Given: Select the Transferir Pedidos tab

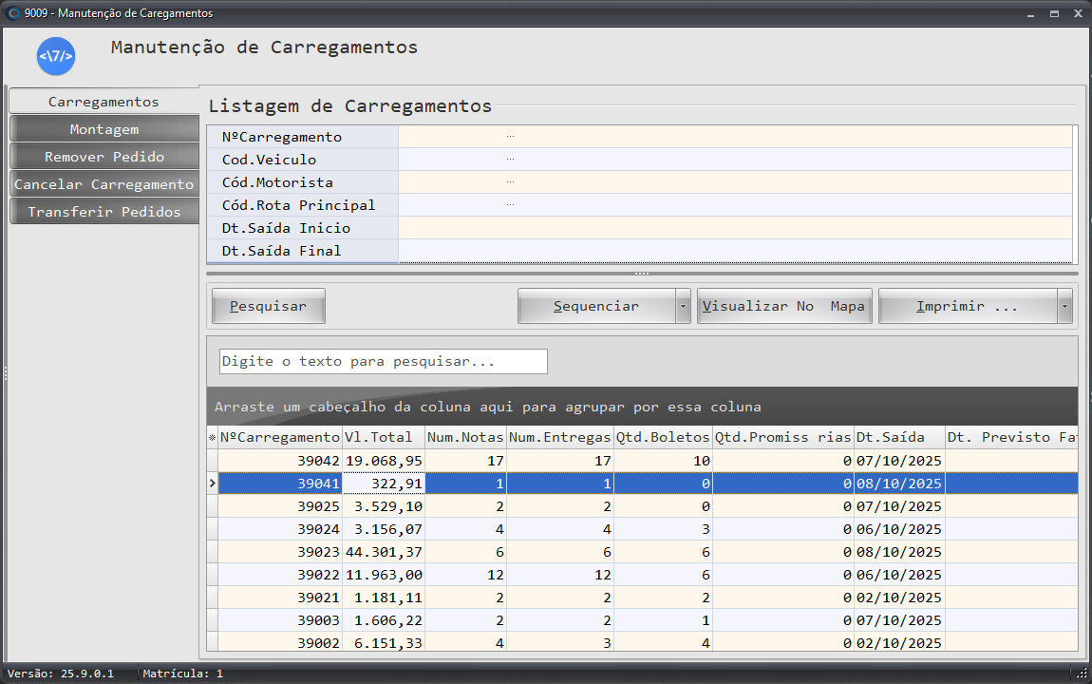Looking at the screenshot, I should (104, 212).
